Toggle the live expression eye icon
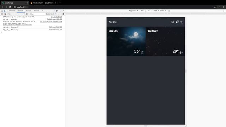 coord(27,14)
